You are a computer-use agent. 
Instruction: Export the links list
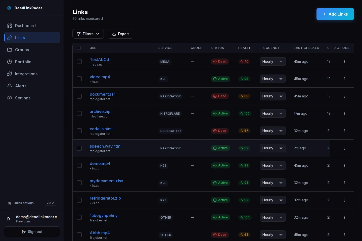point(120,34)
